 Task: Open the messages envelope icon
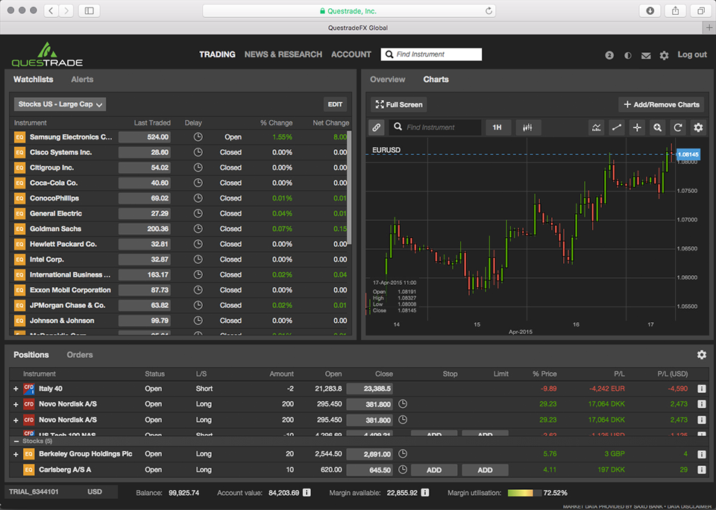646,56
